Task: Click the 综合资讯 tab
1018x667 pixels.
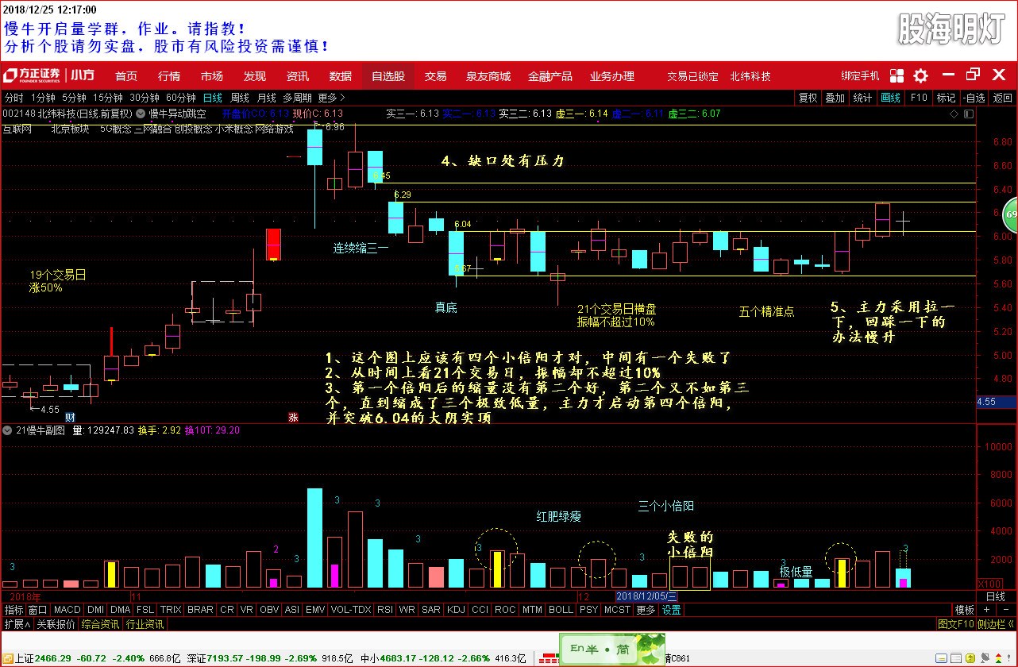Action: 100,624
